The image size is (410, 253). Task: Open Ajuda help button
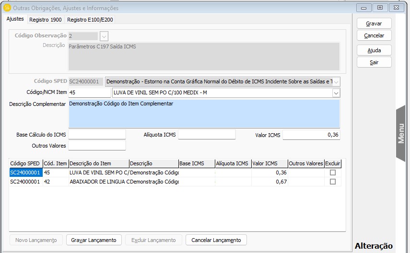374,50
